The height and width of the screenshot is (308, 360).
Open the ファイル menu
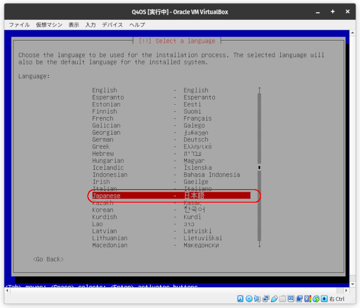(19, 25)
